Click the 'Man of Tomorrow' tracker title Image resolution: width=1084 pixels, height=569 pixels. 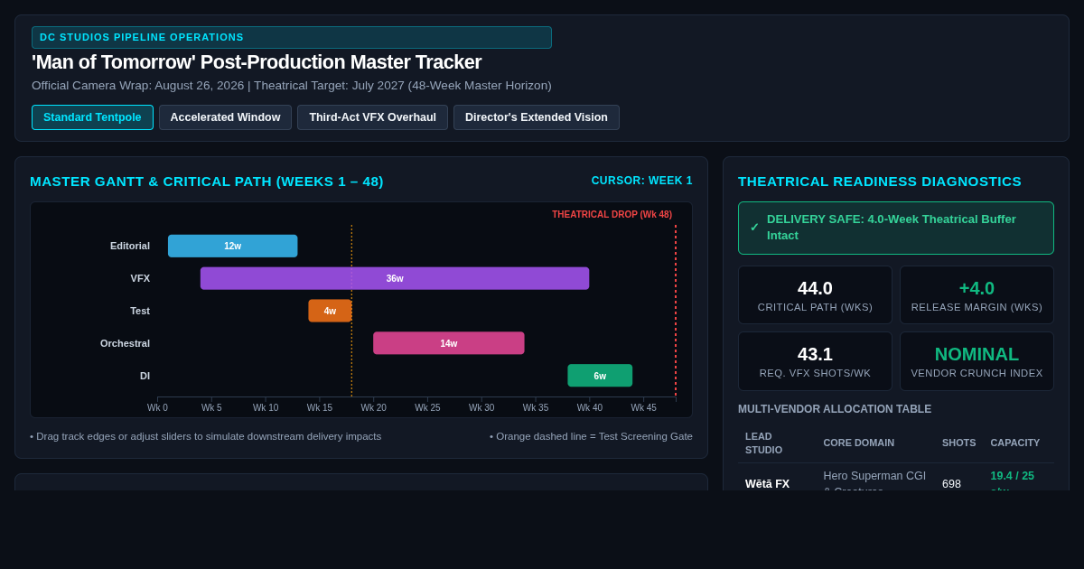[x=257, y=62]
